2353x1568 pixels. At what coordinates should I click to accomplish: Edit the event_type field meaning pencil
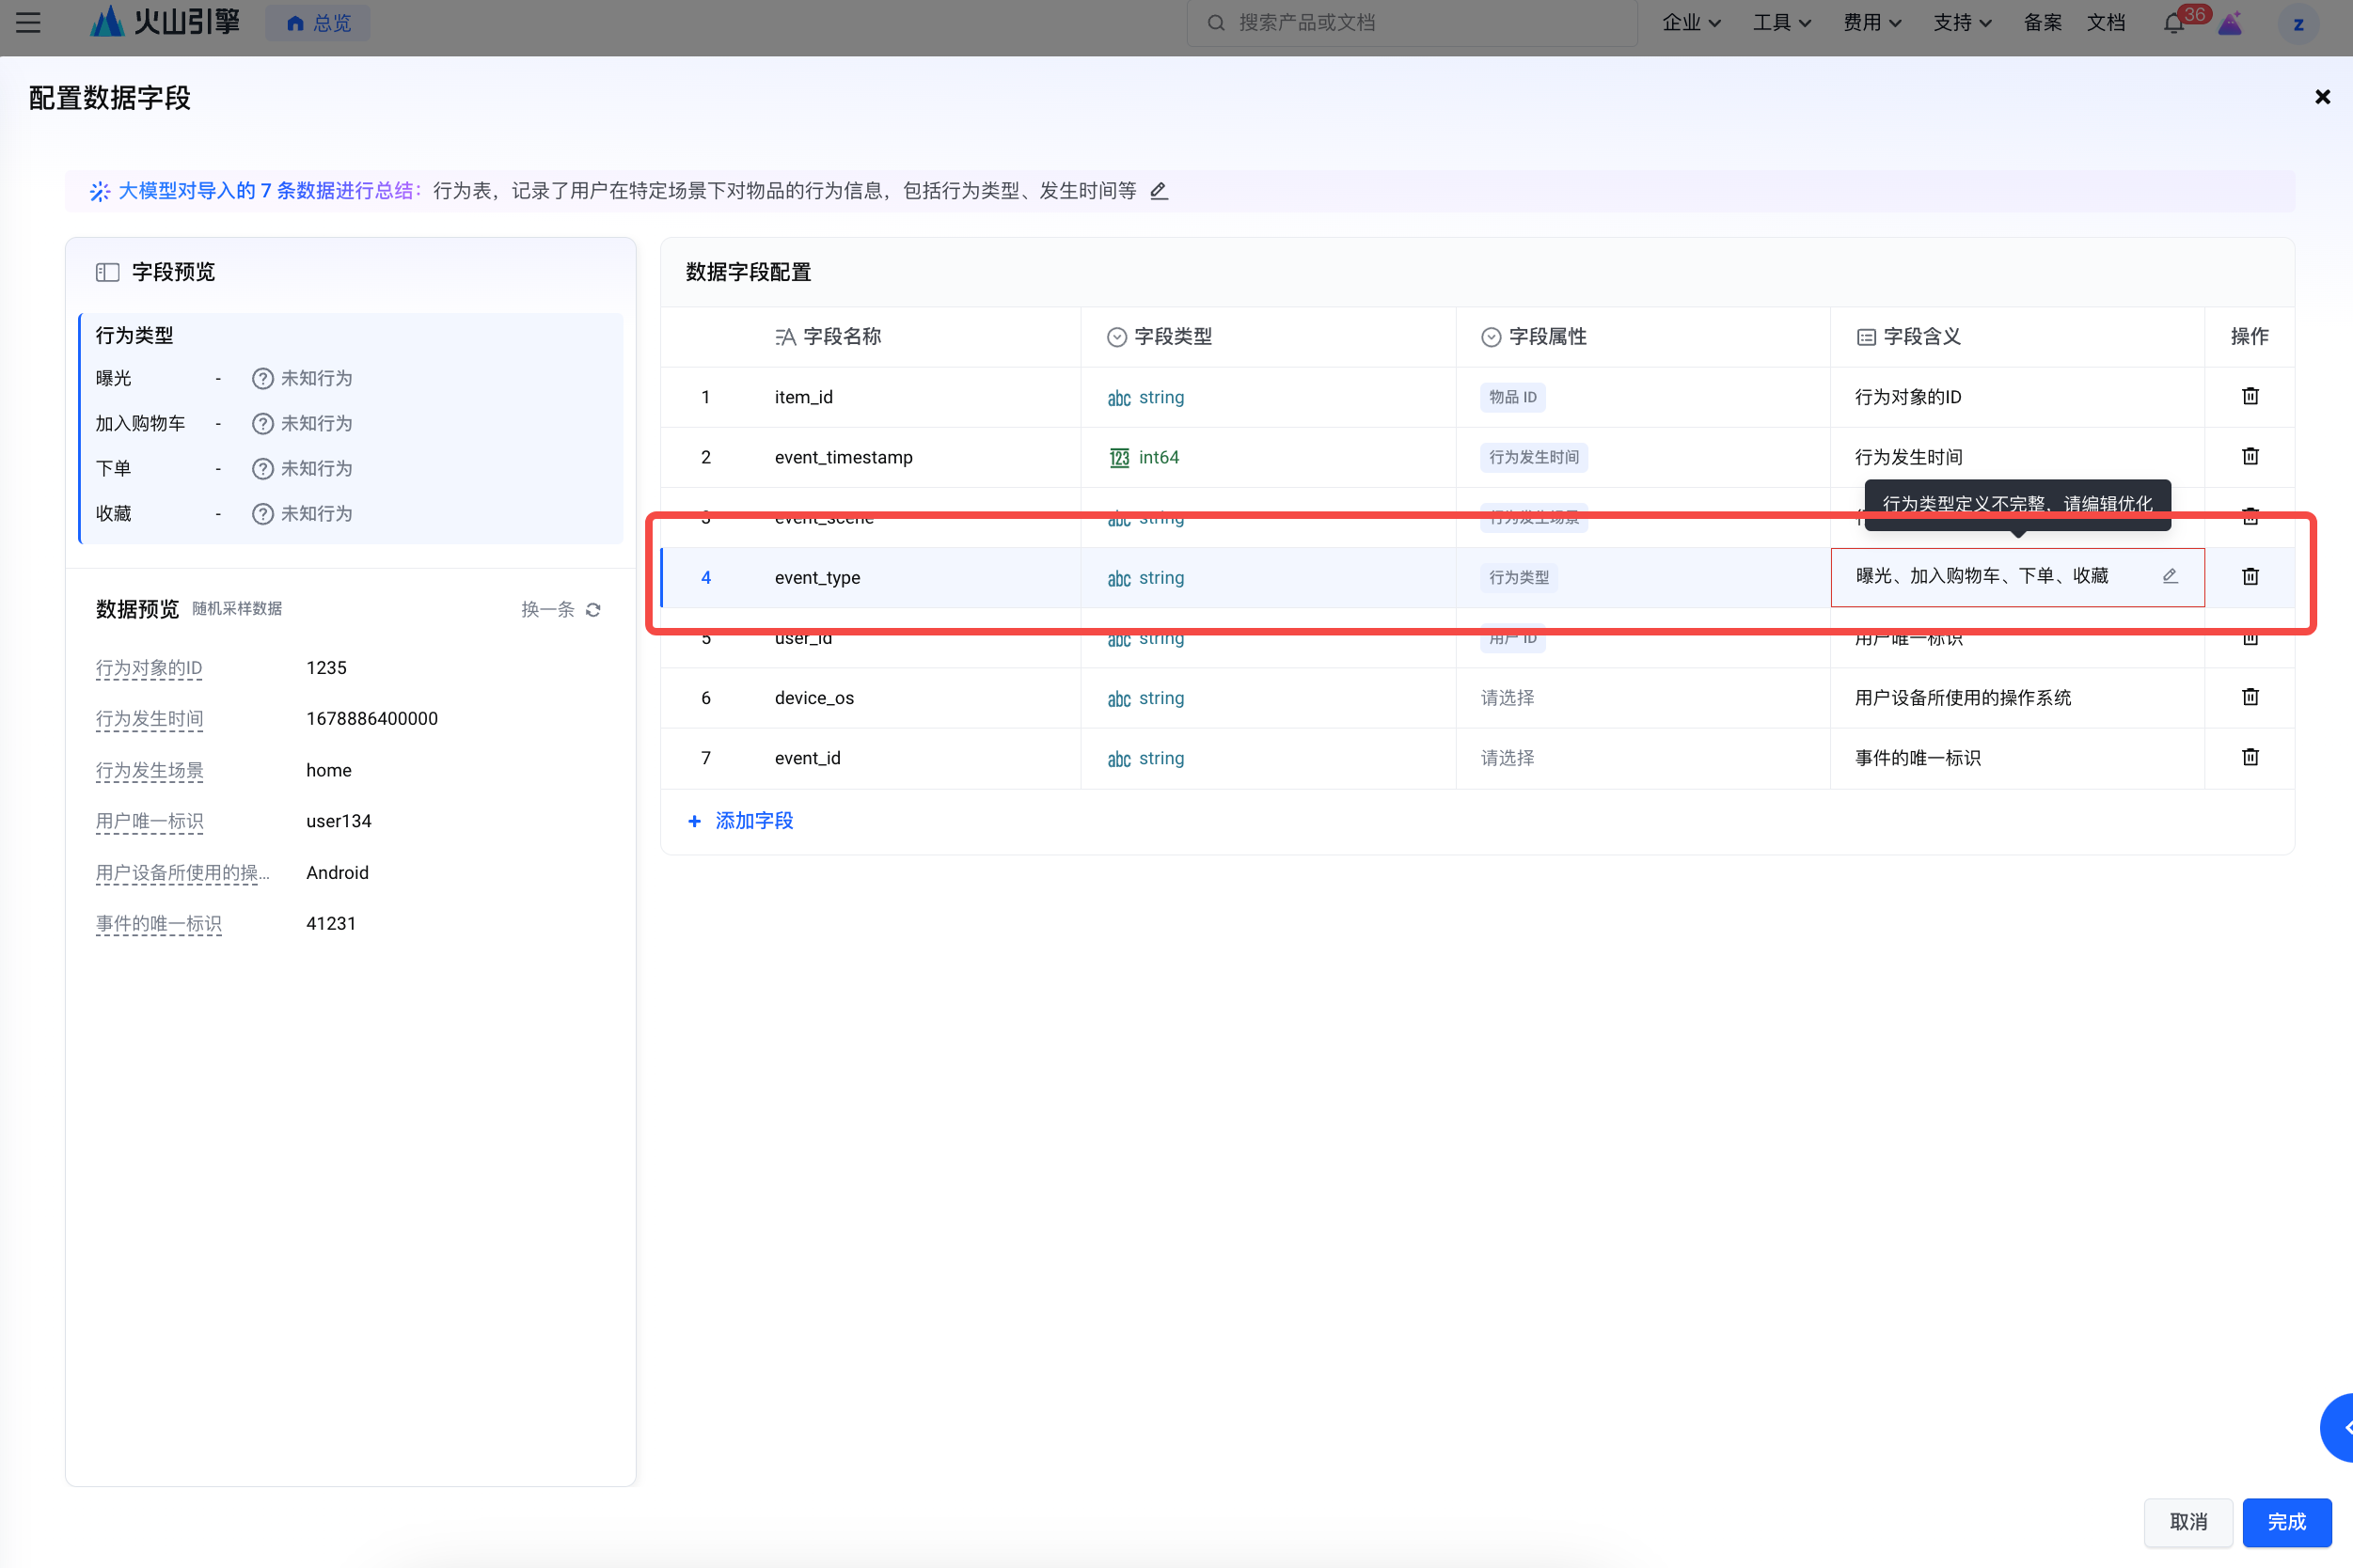(x=2169, y=576)
